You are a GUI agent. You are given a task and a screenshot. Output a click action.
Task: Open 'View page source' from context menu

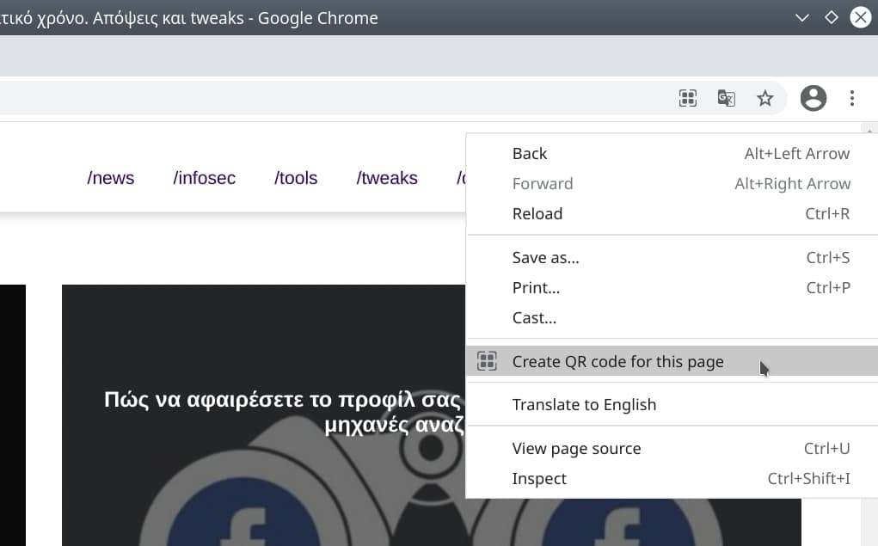point(576,449)
